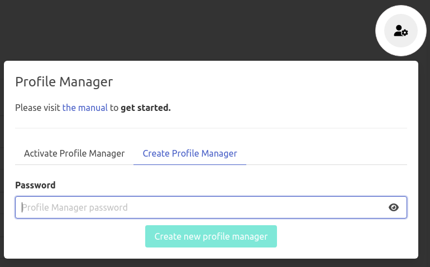Open the profile manager user-gear icon

point(401,31)
